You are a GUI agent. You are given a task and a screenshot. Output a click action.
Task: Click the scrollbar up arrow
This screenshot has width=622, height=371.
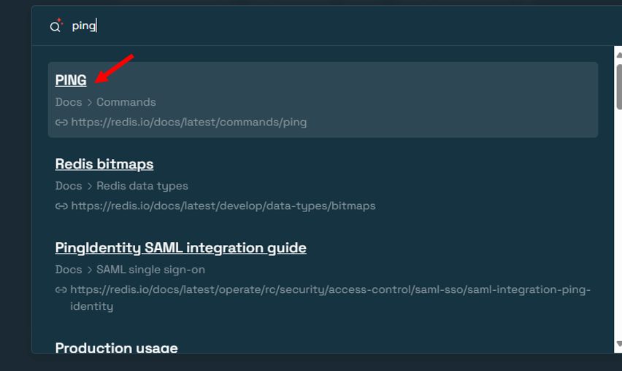pyautogui.click(x=618, y=55)
